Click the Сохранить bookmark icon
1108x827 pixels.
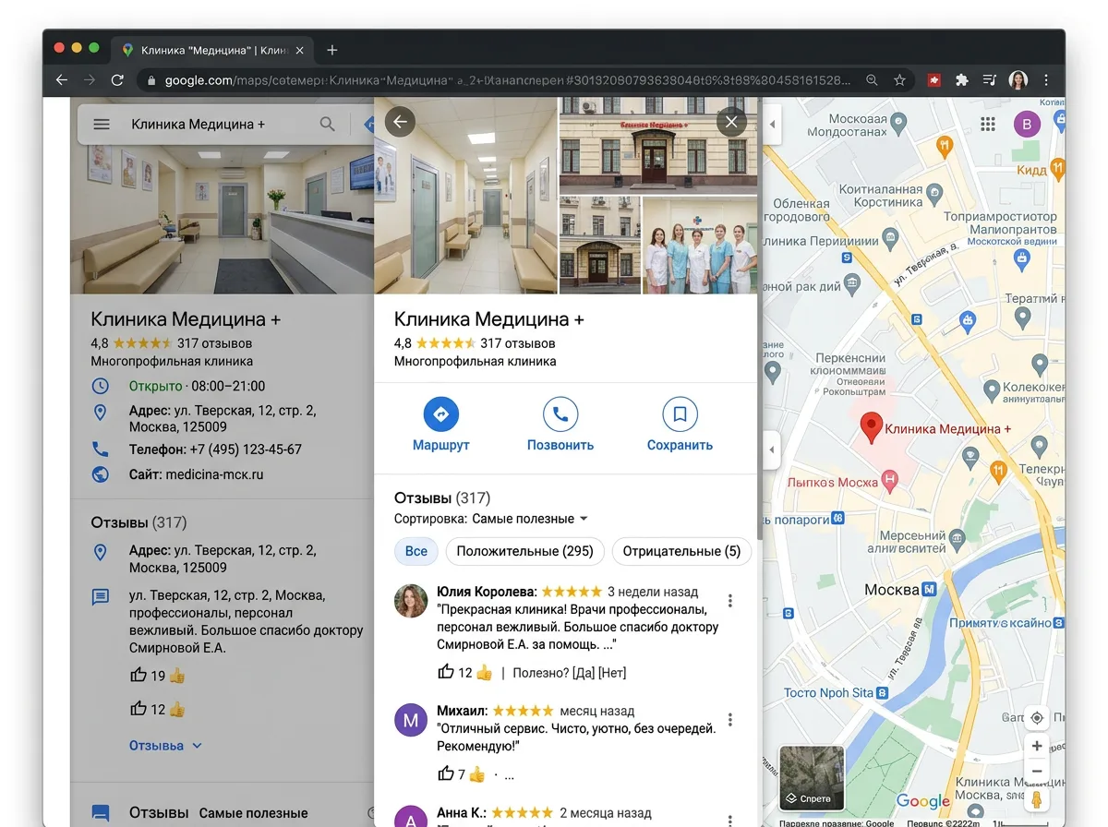pyautogui.click(x=680, y=415)
